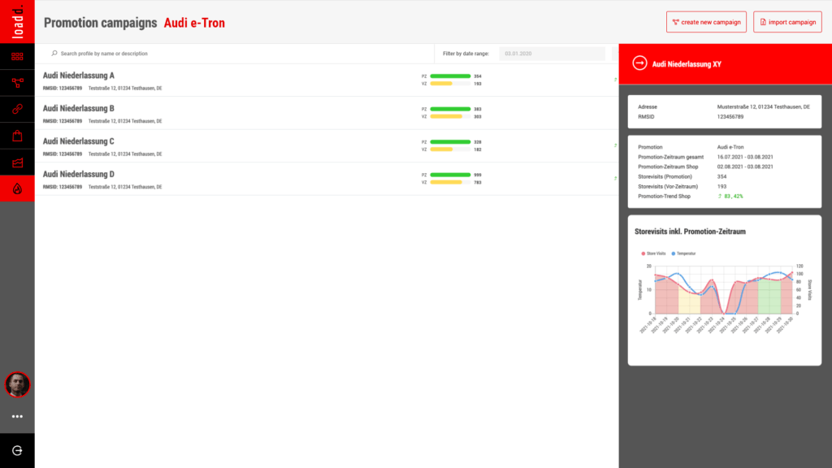
Task: Click the 999 value on Niederlassung D
Action: 478,175
